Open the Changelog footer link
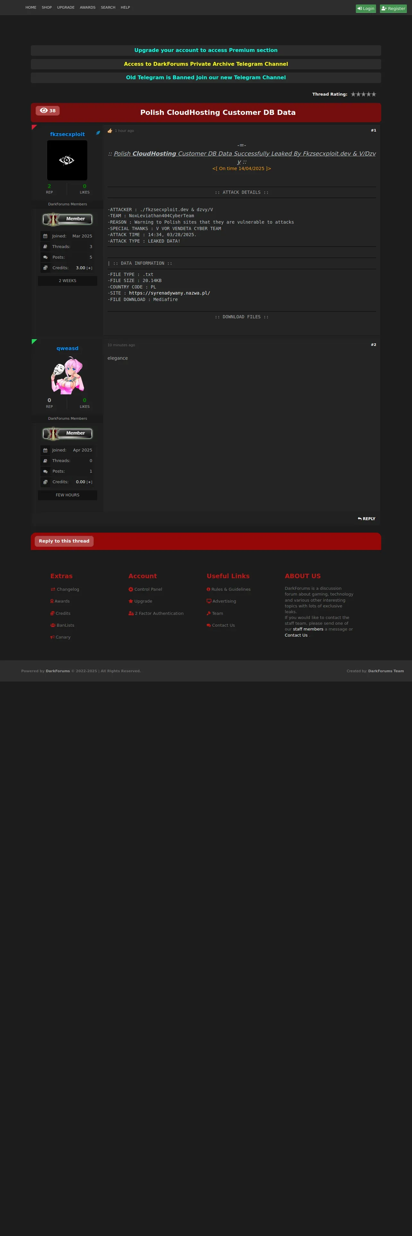412x1236 pixels. (x=65, y=589)
